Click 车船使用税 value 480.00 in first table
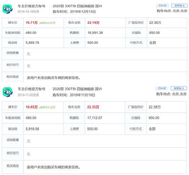Image resolution: width=189 pixels, height=175 pixels. click(31, 33)
